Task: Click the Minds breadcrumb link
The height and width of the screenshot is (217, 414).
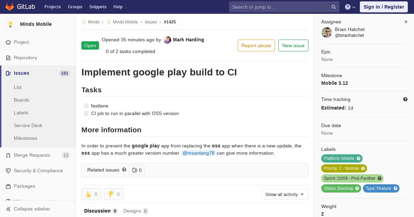Action: (93, 22)
